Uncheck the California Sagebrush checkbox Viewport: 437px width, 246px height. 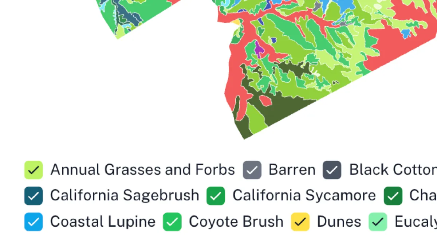click(x=34, y=196)
